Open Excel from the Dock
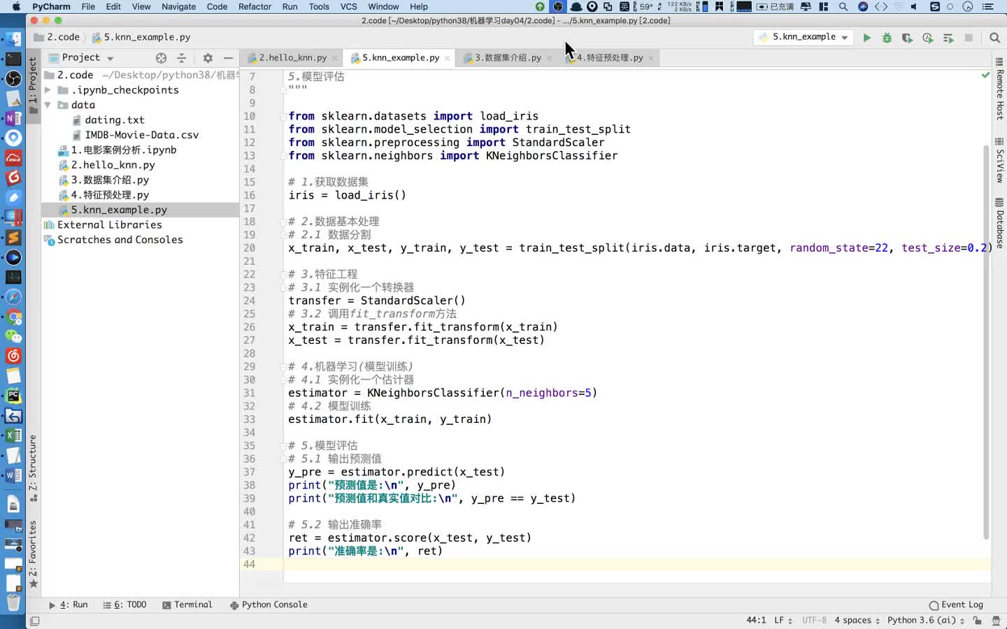 pos(13,435)
